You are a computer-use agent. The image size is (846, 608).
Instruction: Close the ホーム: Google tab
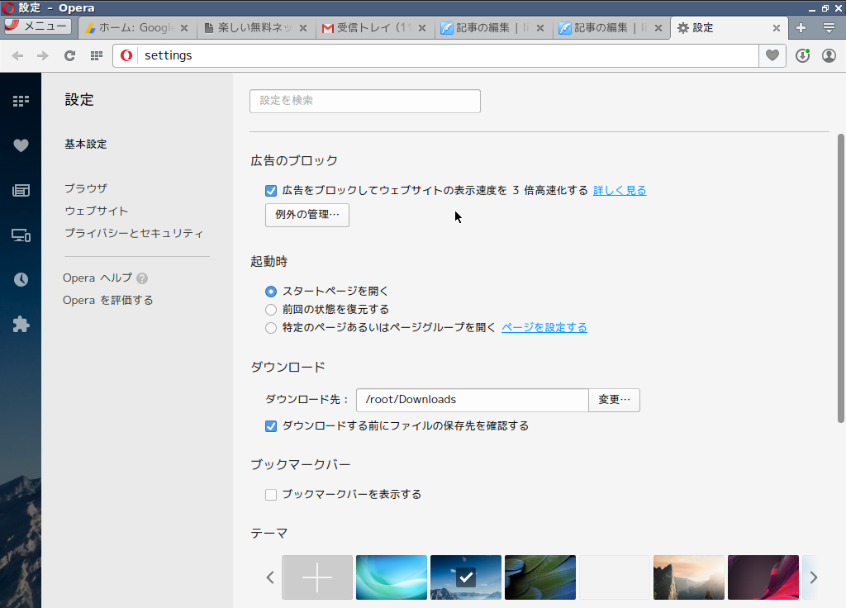tap(184, 28)
